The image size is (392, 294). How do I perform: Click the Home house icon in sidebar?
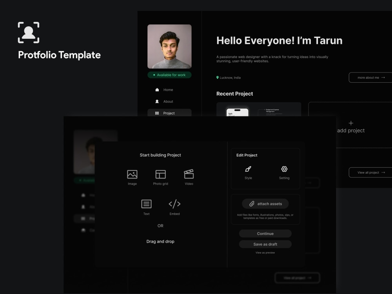pos(157,90)
